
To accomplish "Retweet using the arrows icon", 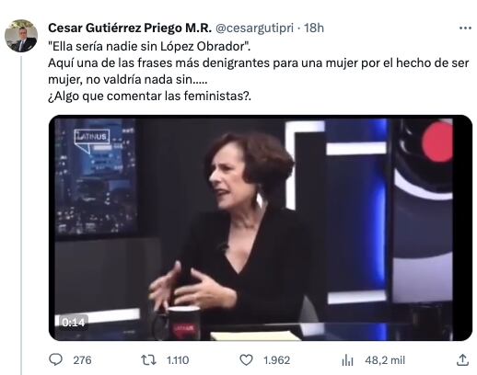I will point(148,360).
